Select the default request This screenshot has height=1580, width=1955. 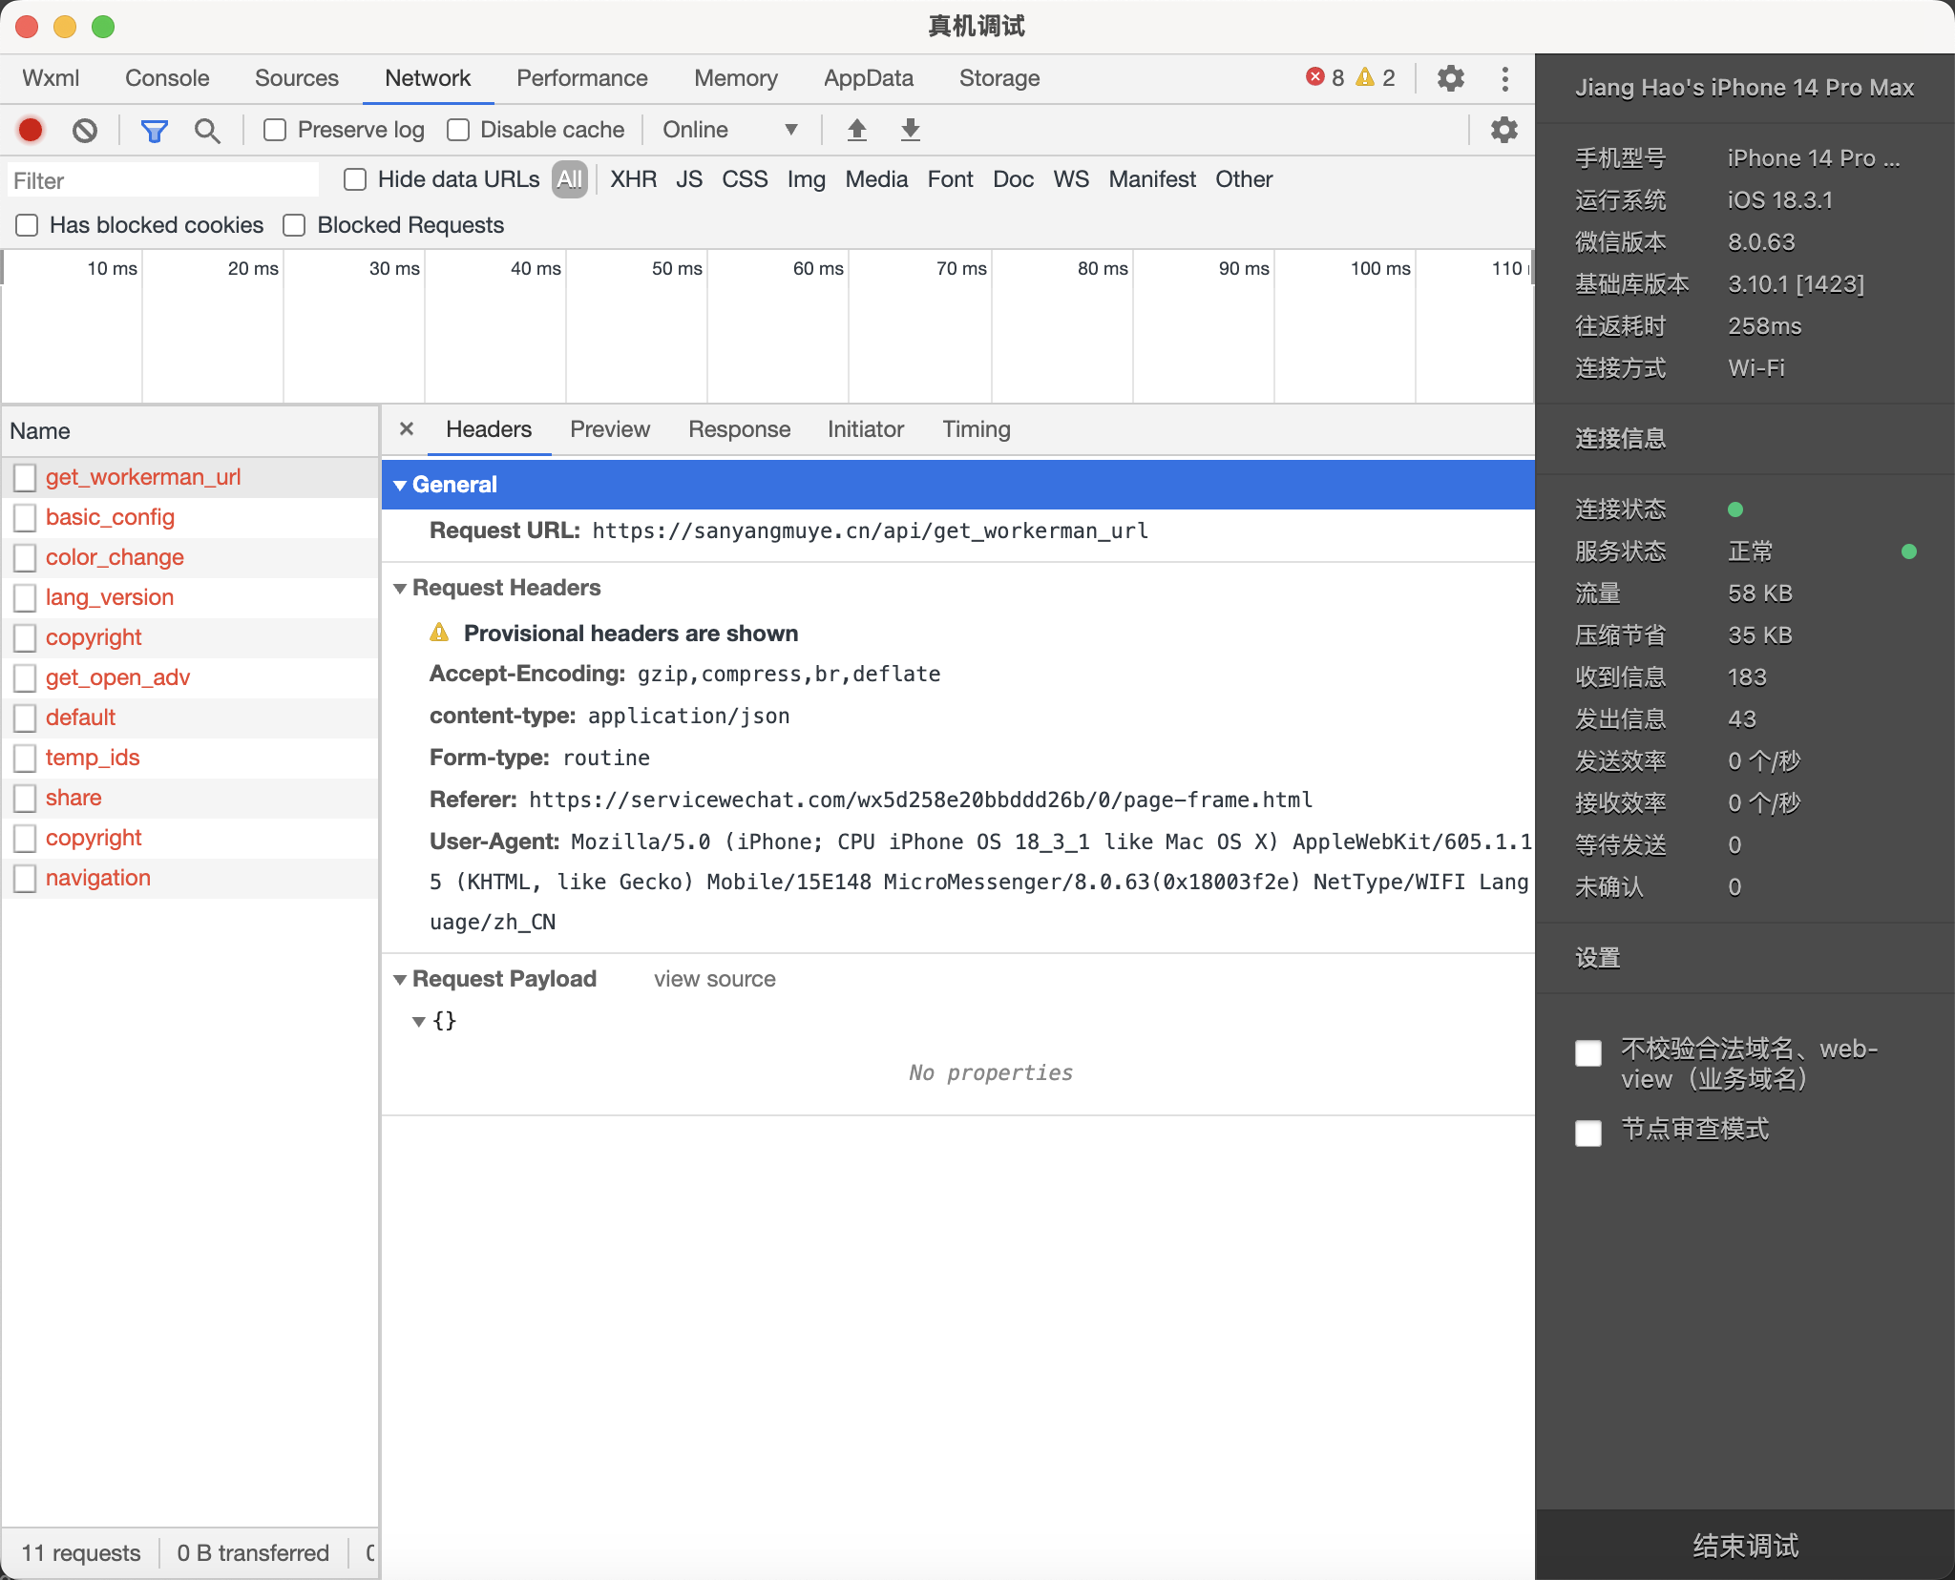(189, 717)
